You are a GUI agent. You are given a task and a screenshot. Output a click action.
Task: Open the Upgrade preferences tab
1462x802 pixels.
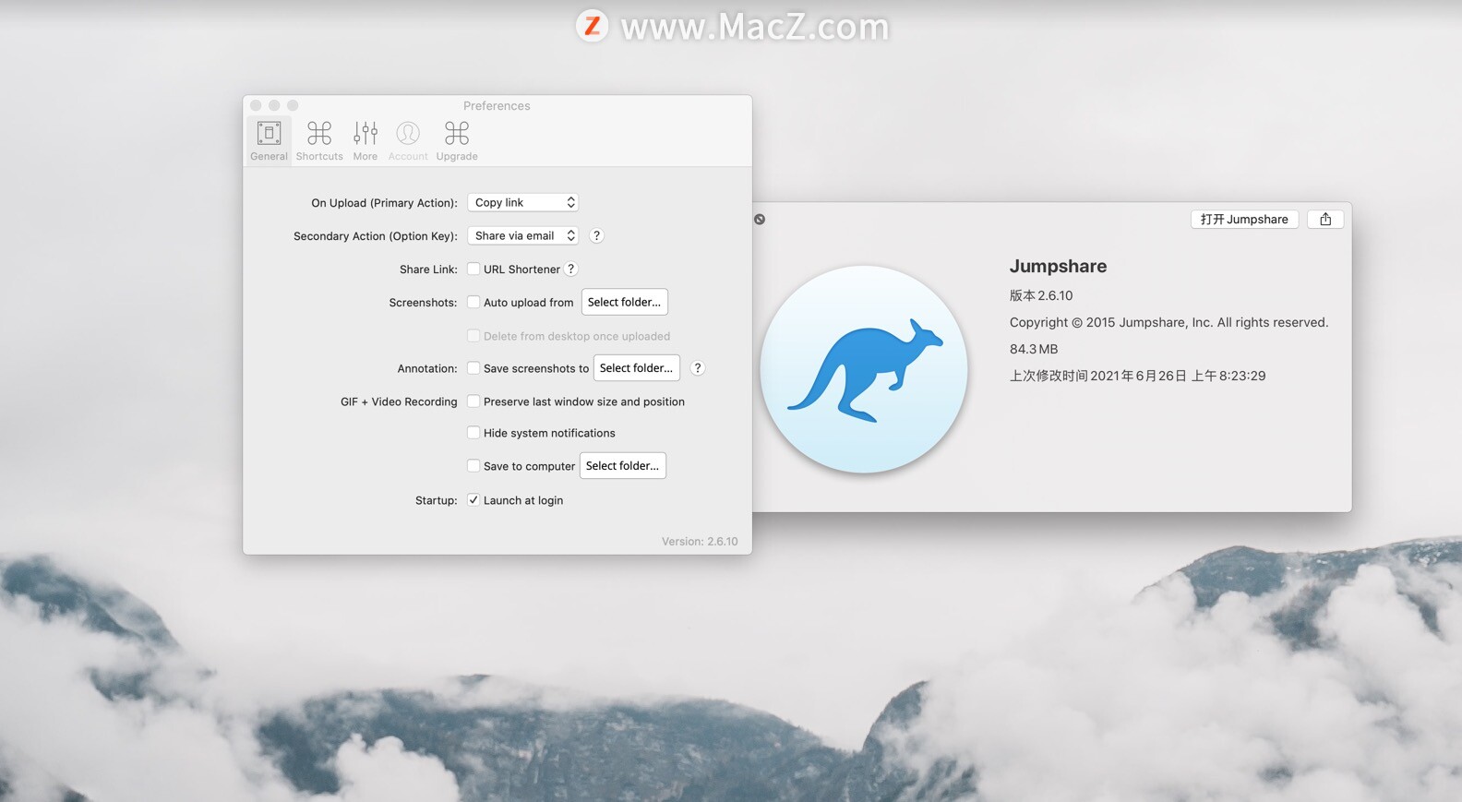point(457,140)
